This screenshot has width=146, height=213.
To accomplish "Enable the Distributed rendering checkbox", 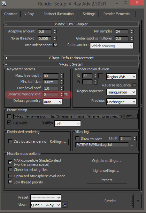I will (10, 141).
